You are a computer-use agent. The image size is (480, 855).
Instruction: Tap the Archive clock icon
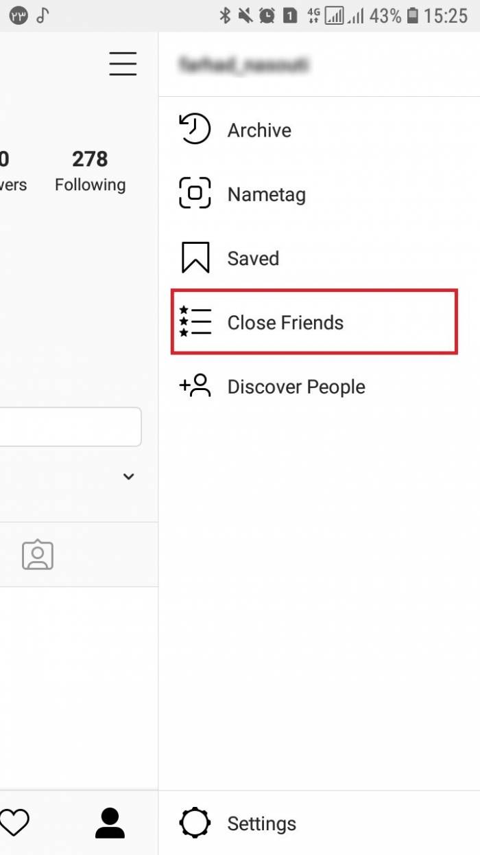pos(195,129)
